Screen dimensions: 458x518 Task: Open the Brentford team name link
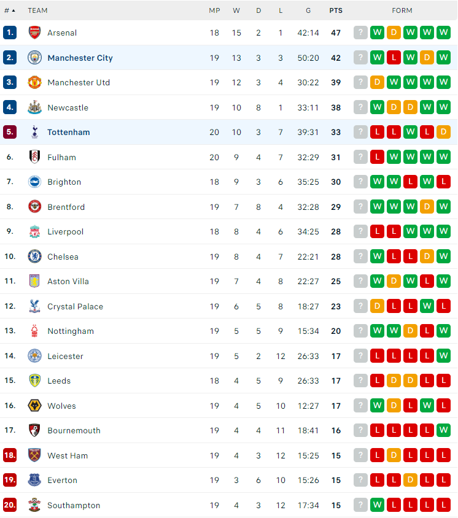(66, 207)
